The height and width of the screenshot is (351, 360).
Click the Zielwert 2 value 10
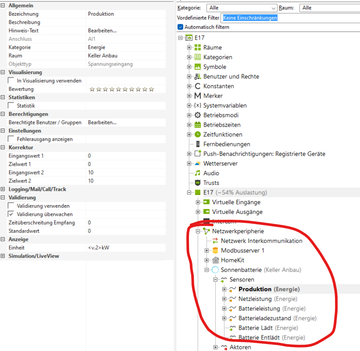tap(126, 181)
